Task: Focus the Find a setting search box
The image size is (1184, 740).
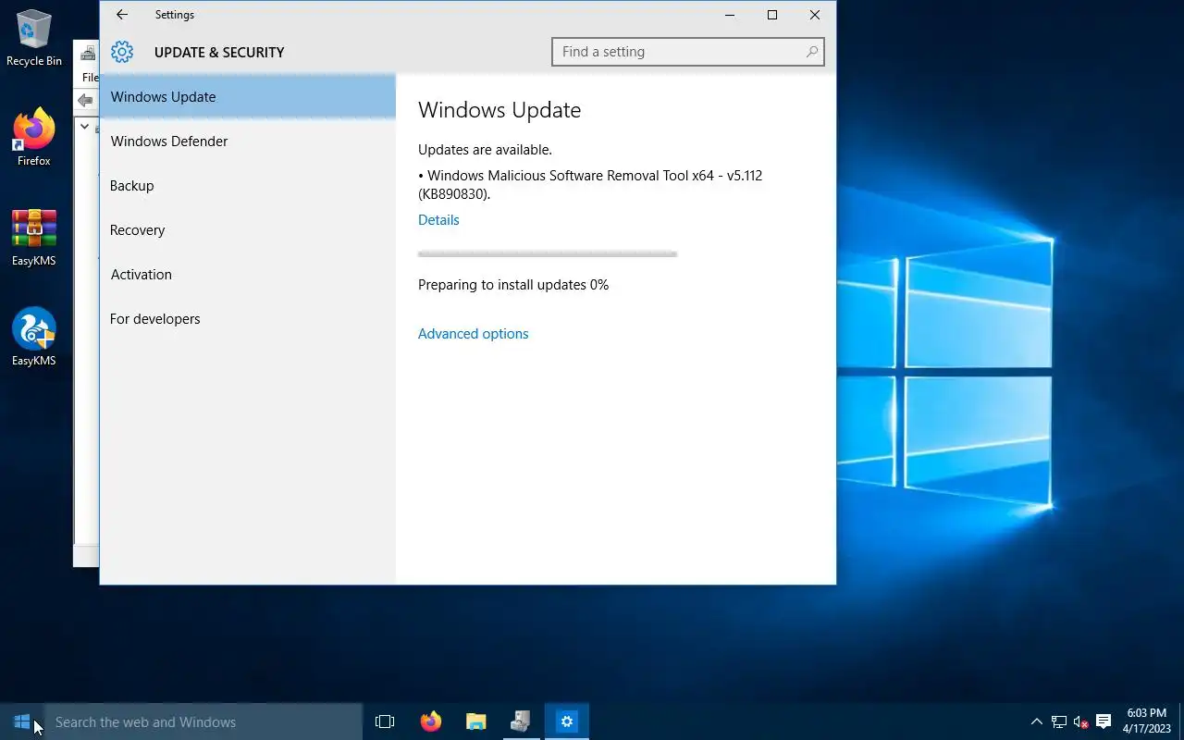Action: (687, 52)
